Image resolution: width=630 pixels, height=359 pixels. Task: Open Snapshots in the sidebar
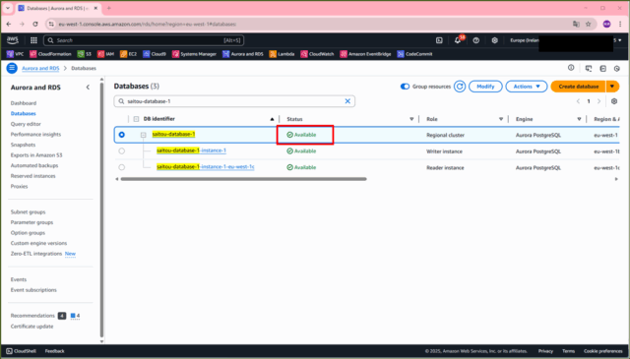click(x=23, y=145)
